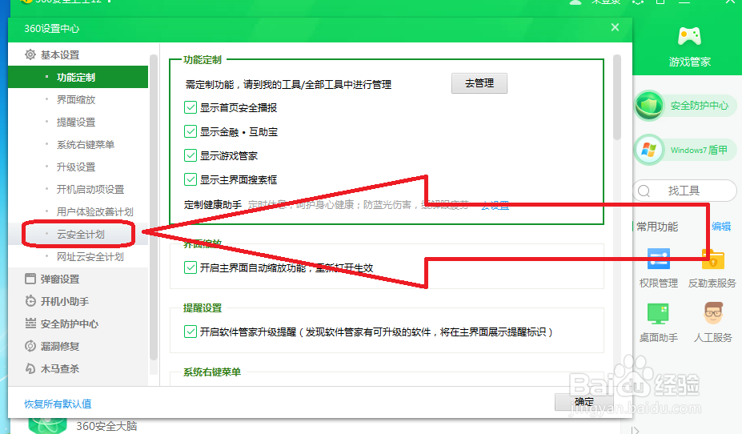Viewport: 742px width, 434px height.
Task: Toggle 开启主界面自动缩放功能 checkbox
Action: [191, 267]
